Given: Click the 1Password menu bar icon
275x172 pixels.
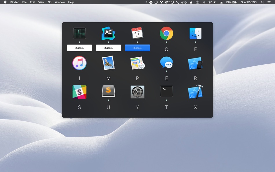Looking at the screenshot, I should pyautogui.click(x=156, y=2).
